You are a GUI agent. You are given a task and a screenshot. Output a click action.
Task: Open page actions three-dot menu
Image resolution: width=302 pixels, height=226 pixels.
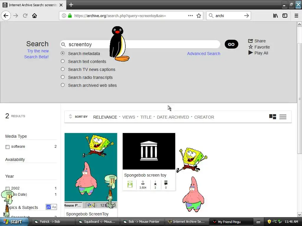pos(190,16)
